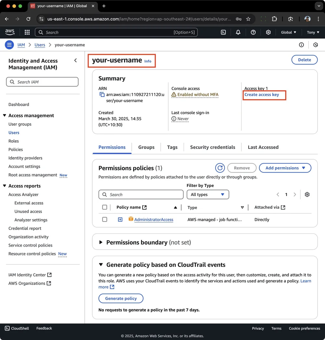Go to previous page of policies

pos(278,194)
